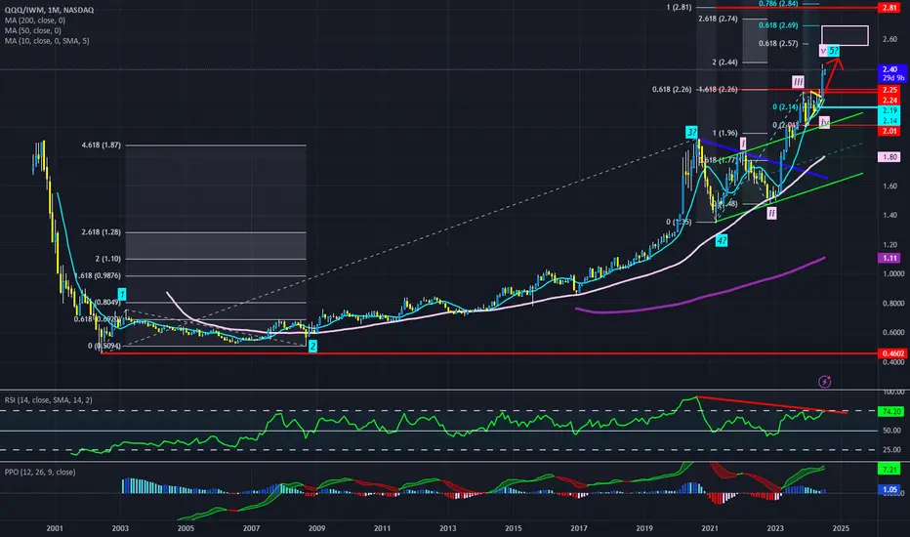Select the MA (50, close, 0) legend
The height and width of the screenshot is (537, 910).
[32, 31]
